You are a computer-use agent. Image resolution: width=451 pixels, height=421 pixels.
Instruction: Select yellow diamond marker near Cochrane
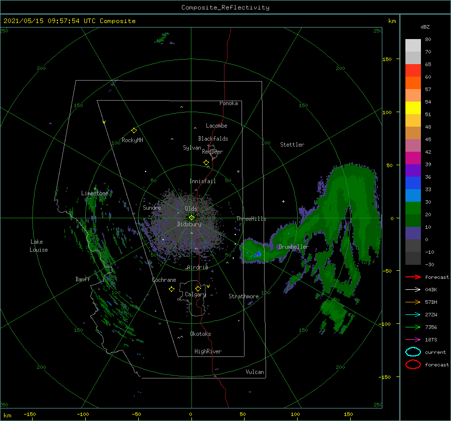point(171,289)
